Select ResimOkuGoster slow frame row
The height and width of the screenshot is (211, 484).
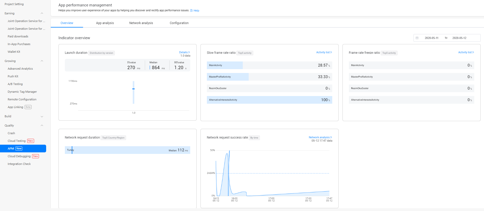tap(269, 88)
